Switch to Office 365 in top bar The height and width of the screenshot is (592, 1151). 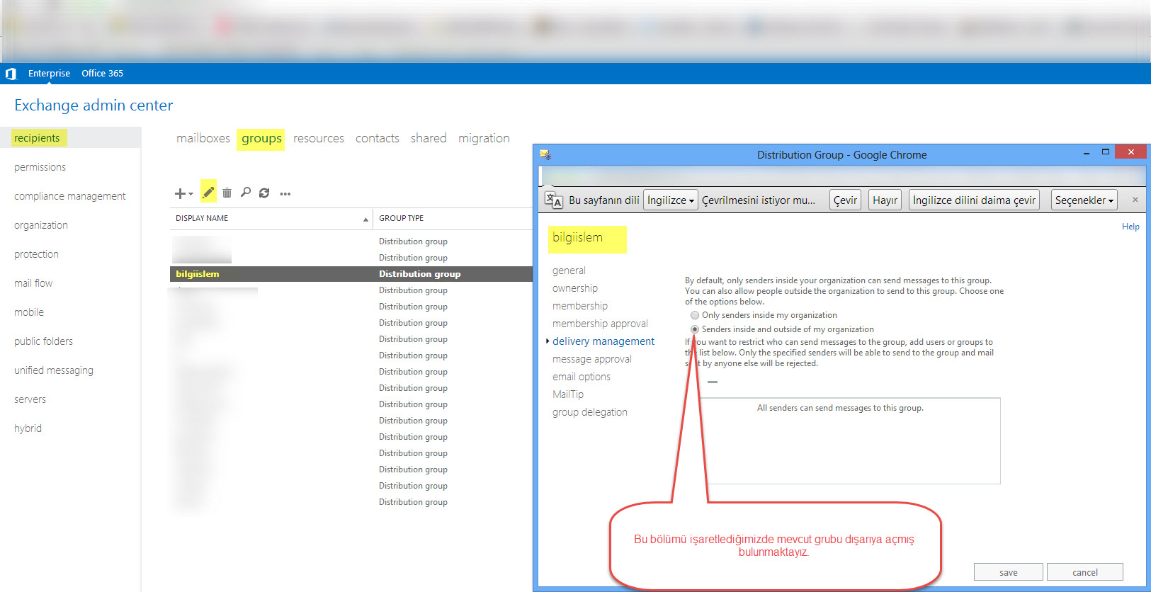pos(102,74)
